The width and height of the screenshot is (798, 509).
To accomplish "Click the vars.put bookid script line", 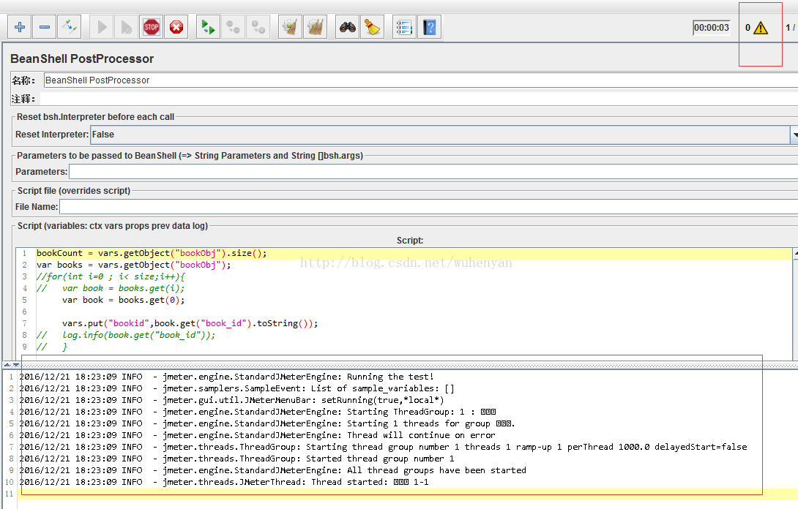I will click(190, 323).
